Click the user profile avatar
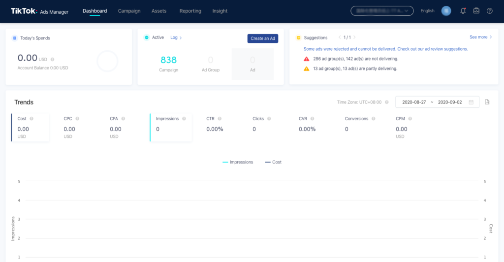Viewport: 504px width, 262px height. click(446, 11)
